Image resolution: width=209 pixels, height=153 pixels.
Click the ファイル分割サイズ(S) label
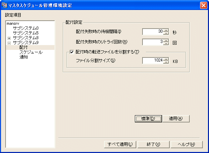(96, 61)
